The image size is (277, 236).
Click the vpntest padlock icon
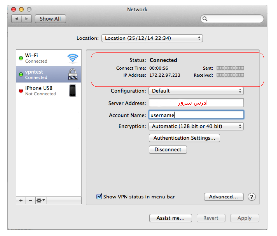tap(72, 74)
